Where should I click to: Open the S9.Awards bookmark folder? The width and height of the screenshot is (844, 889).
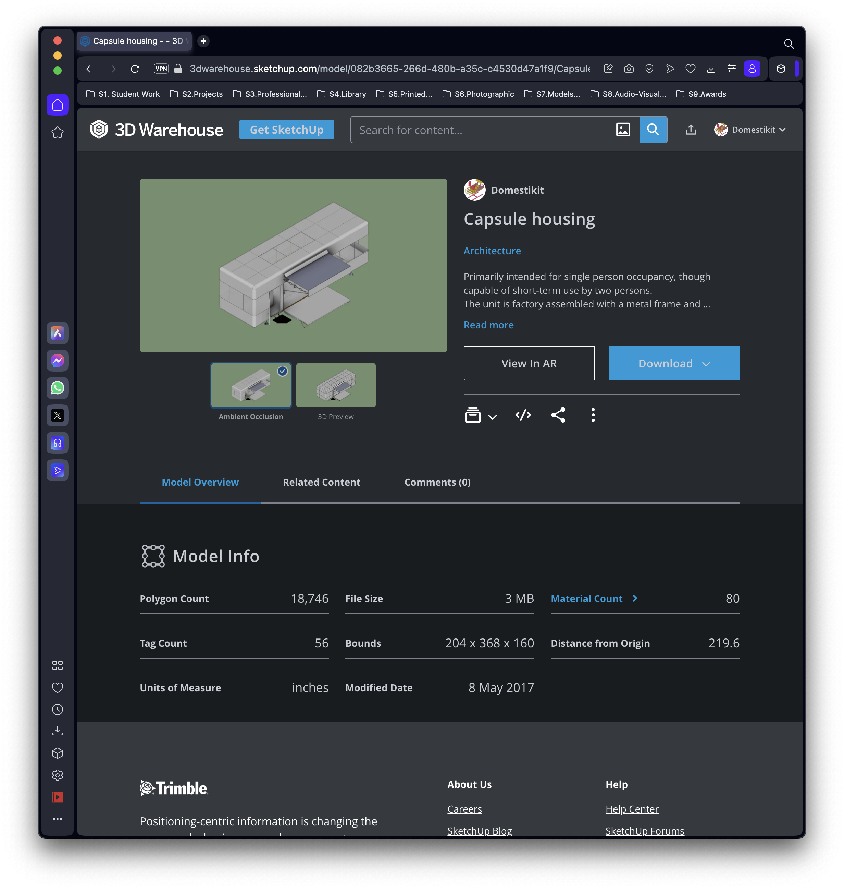[x=701, y=94]
